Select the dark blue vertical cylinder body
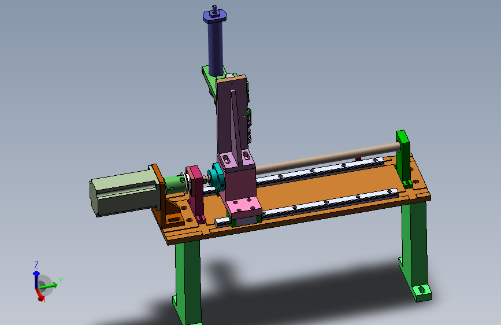The image size is (501, 325). tap(216, 48)
